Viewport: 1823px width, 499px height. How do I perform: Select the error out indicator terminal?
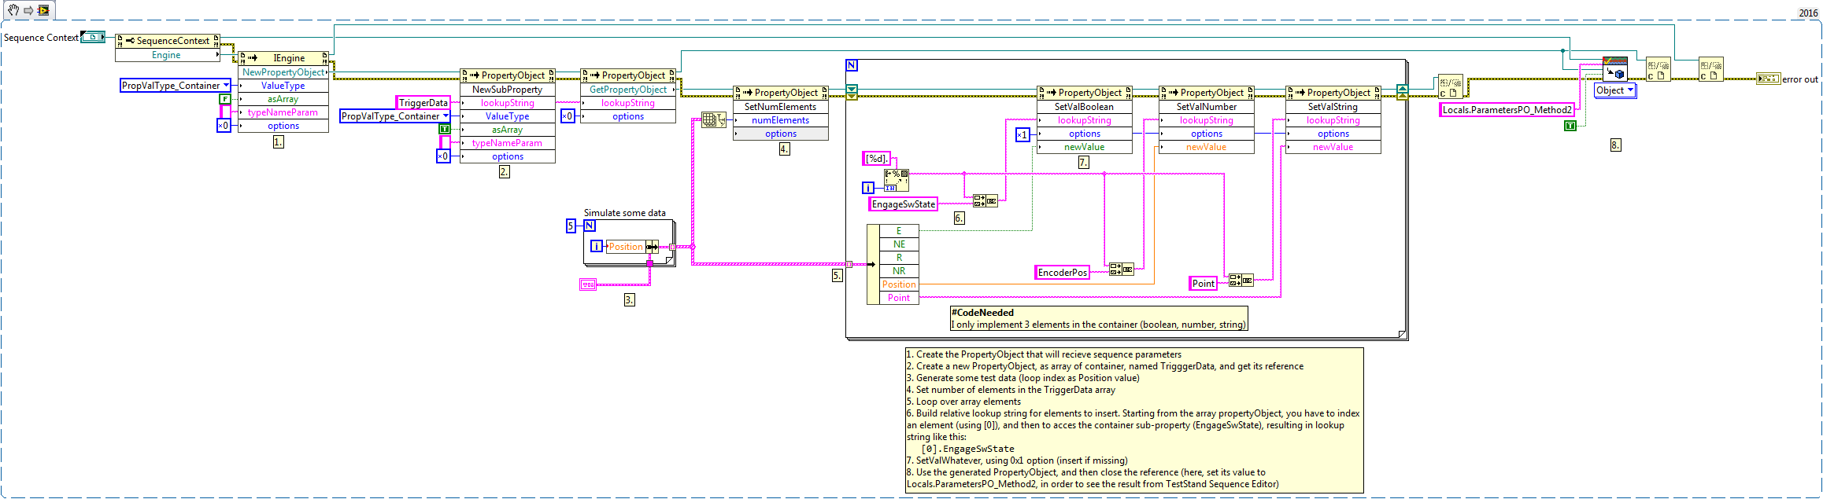point(1768,79)
